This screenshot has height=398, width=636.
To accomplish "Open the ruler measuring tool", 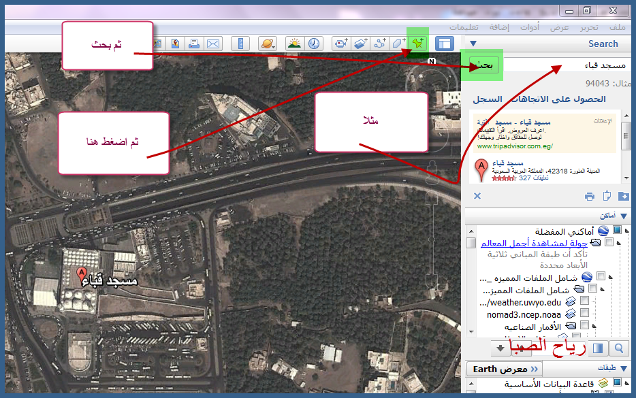I will pyautogui.click(x=240, y=43).
